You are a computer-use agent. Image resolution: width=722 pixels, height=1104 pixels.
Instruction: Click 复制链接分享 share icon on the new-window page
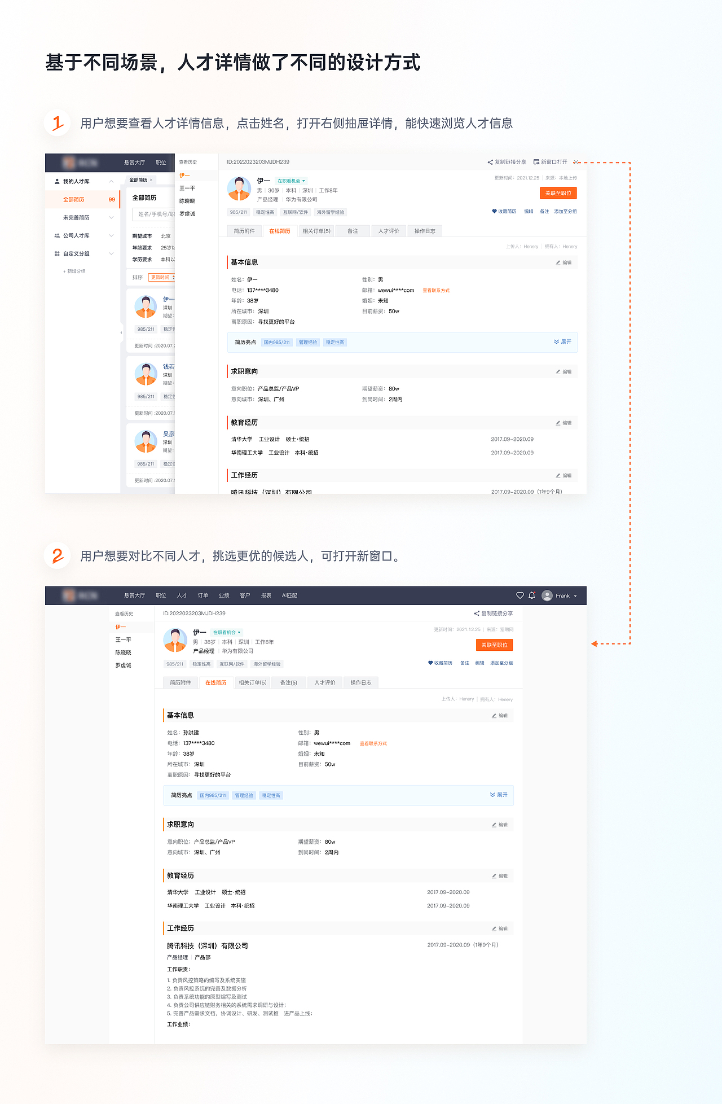click(x=477, y=614)
